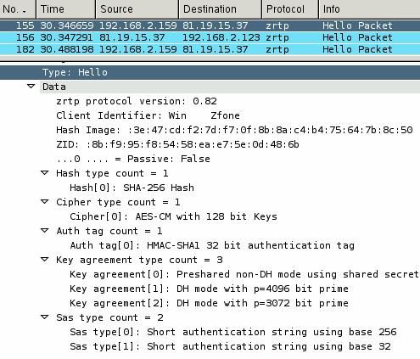Select the Type: Hello line
420x359 pixels.
[210, 72]
